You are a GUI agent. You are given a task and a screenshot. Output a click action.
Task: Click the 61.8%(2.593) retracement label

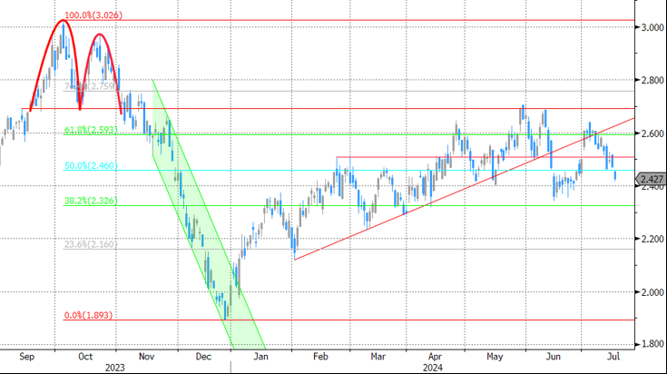(x=91, y=129)
